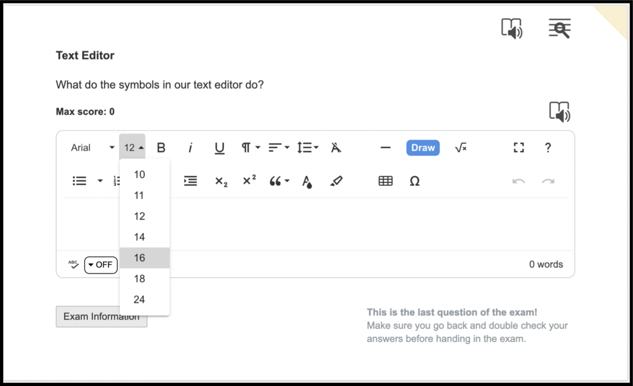This screenshot has width=633, height=386.
Task: Click the Draw button
Action: pos(423,148)
